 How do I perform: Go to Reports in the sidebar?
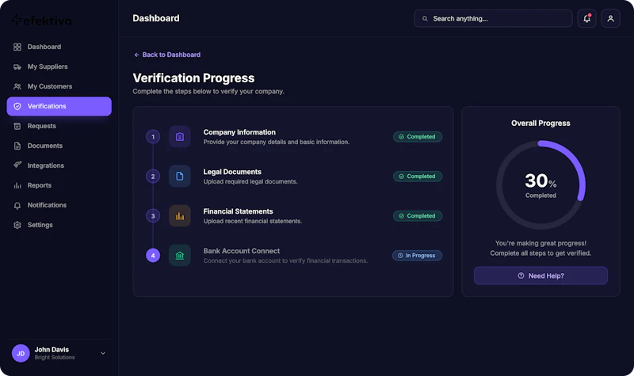[59, 185]
